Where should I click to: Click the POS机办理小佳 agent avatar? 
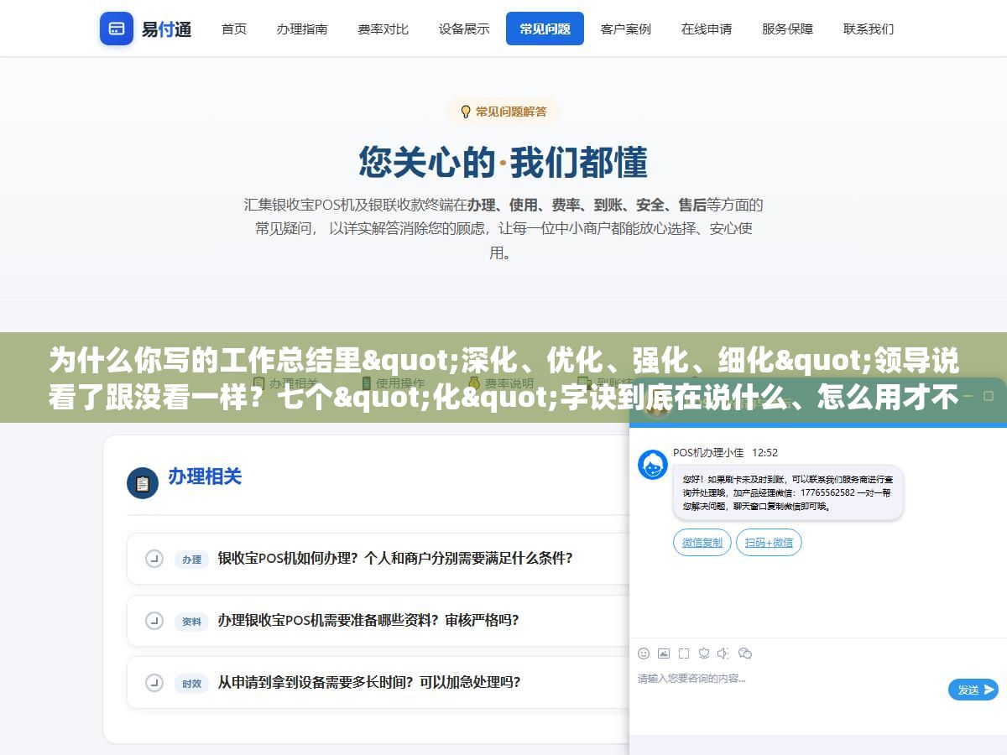pos(653,465)
